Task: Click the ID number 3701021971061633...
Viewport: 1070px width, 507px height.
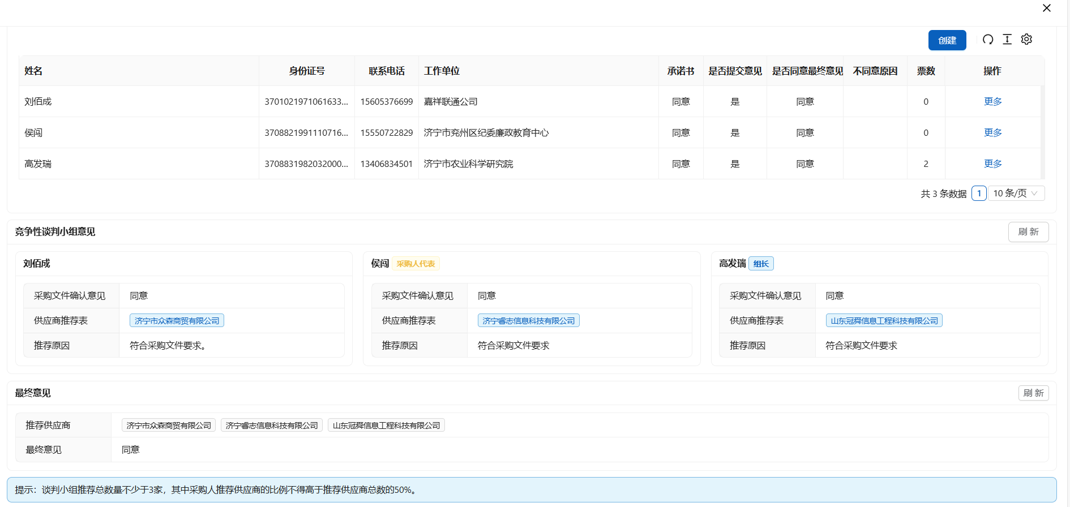Action: tap(306, 102)
